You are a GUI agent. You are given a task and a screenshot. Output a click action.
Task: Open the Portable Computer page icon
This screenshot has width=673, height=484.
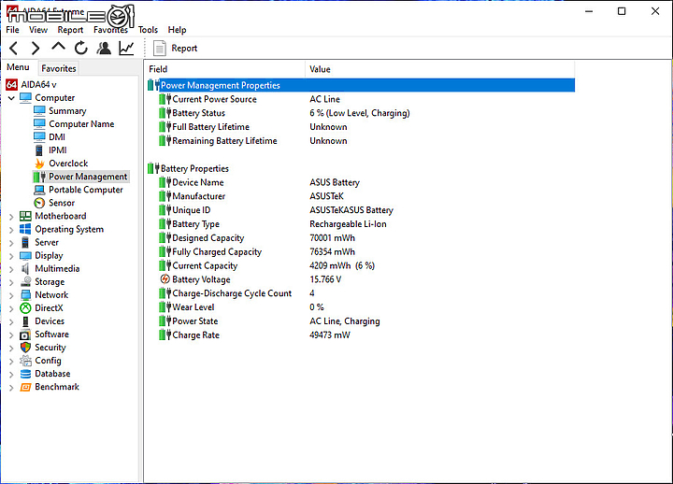coord(39,190)
